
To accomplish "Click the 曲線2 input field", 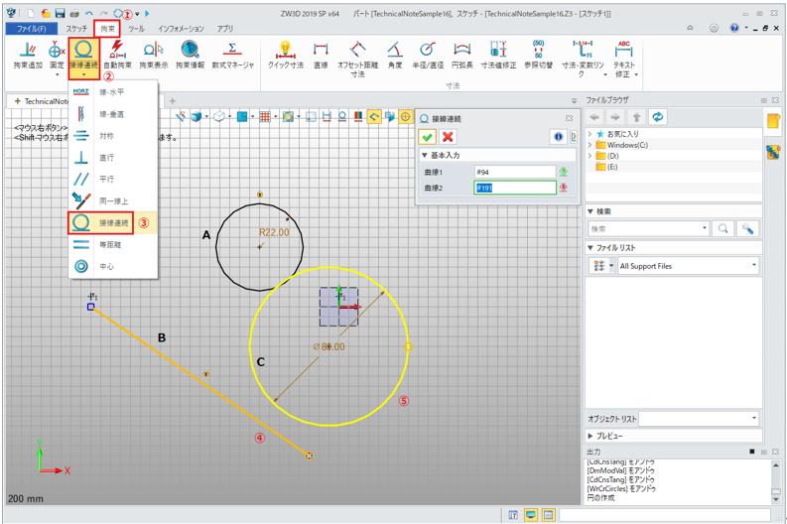I will tap(514, 188).
